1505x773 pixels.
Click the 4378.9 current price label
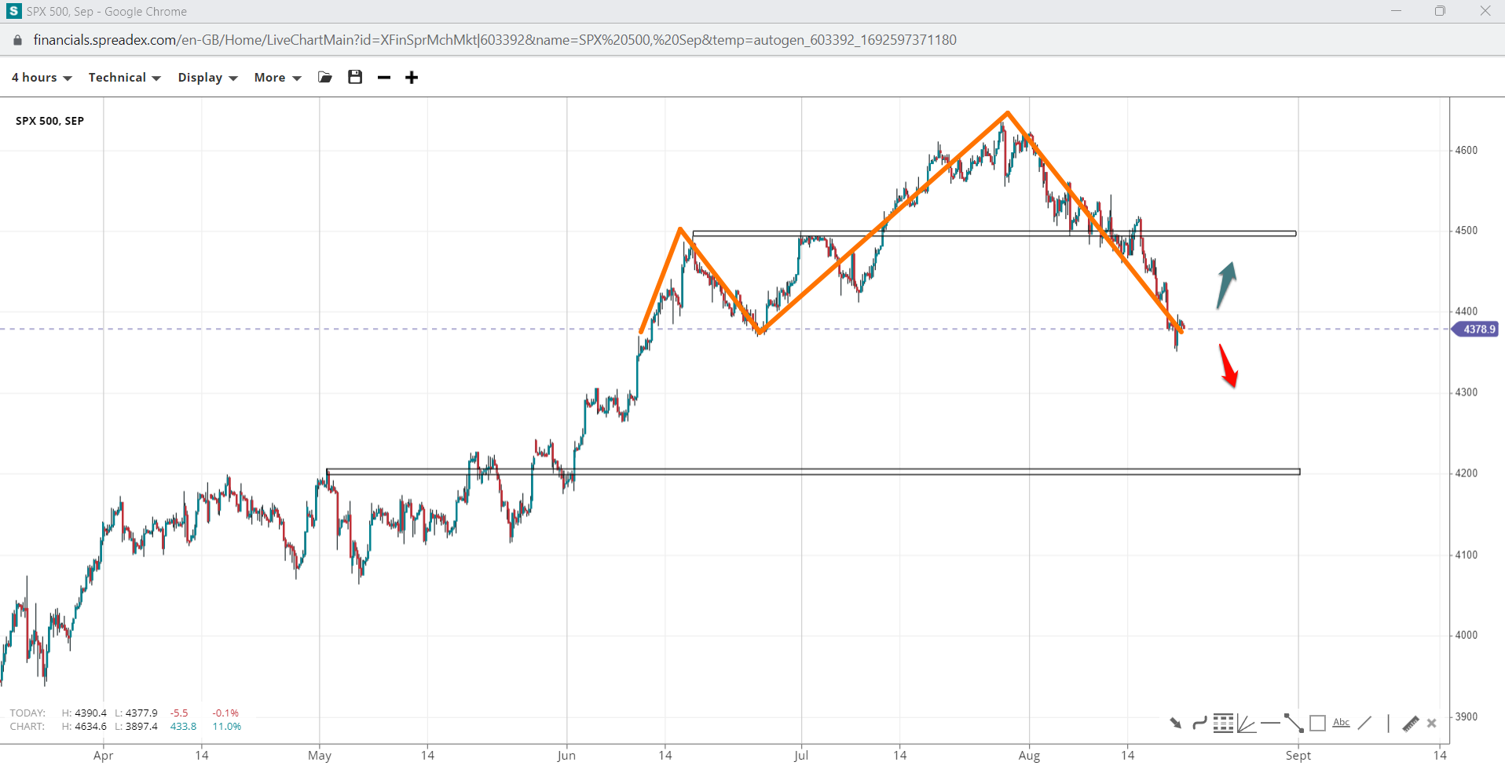[1478, 329]
